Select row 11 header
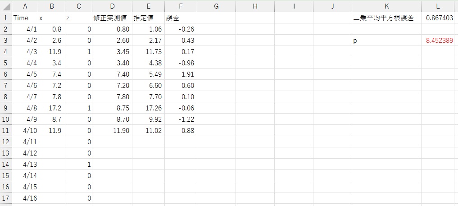Viewport: 458px width, 206px height. (5, 131)
